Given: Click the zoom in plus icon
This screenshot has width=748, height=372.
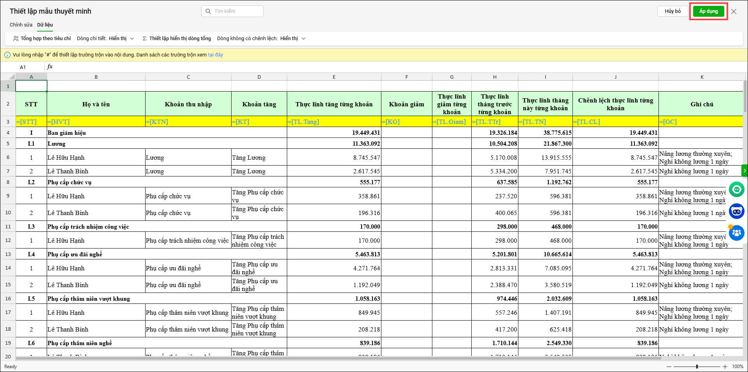Looking at the screenshot, I should [x=725, y=367].
